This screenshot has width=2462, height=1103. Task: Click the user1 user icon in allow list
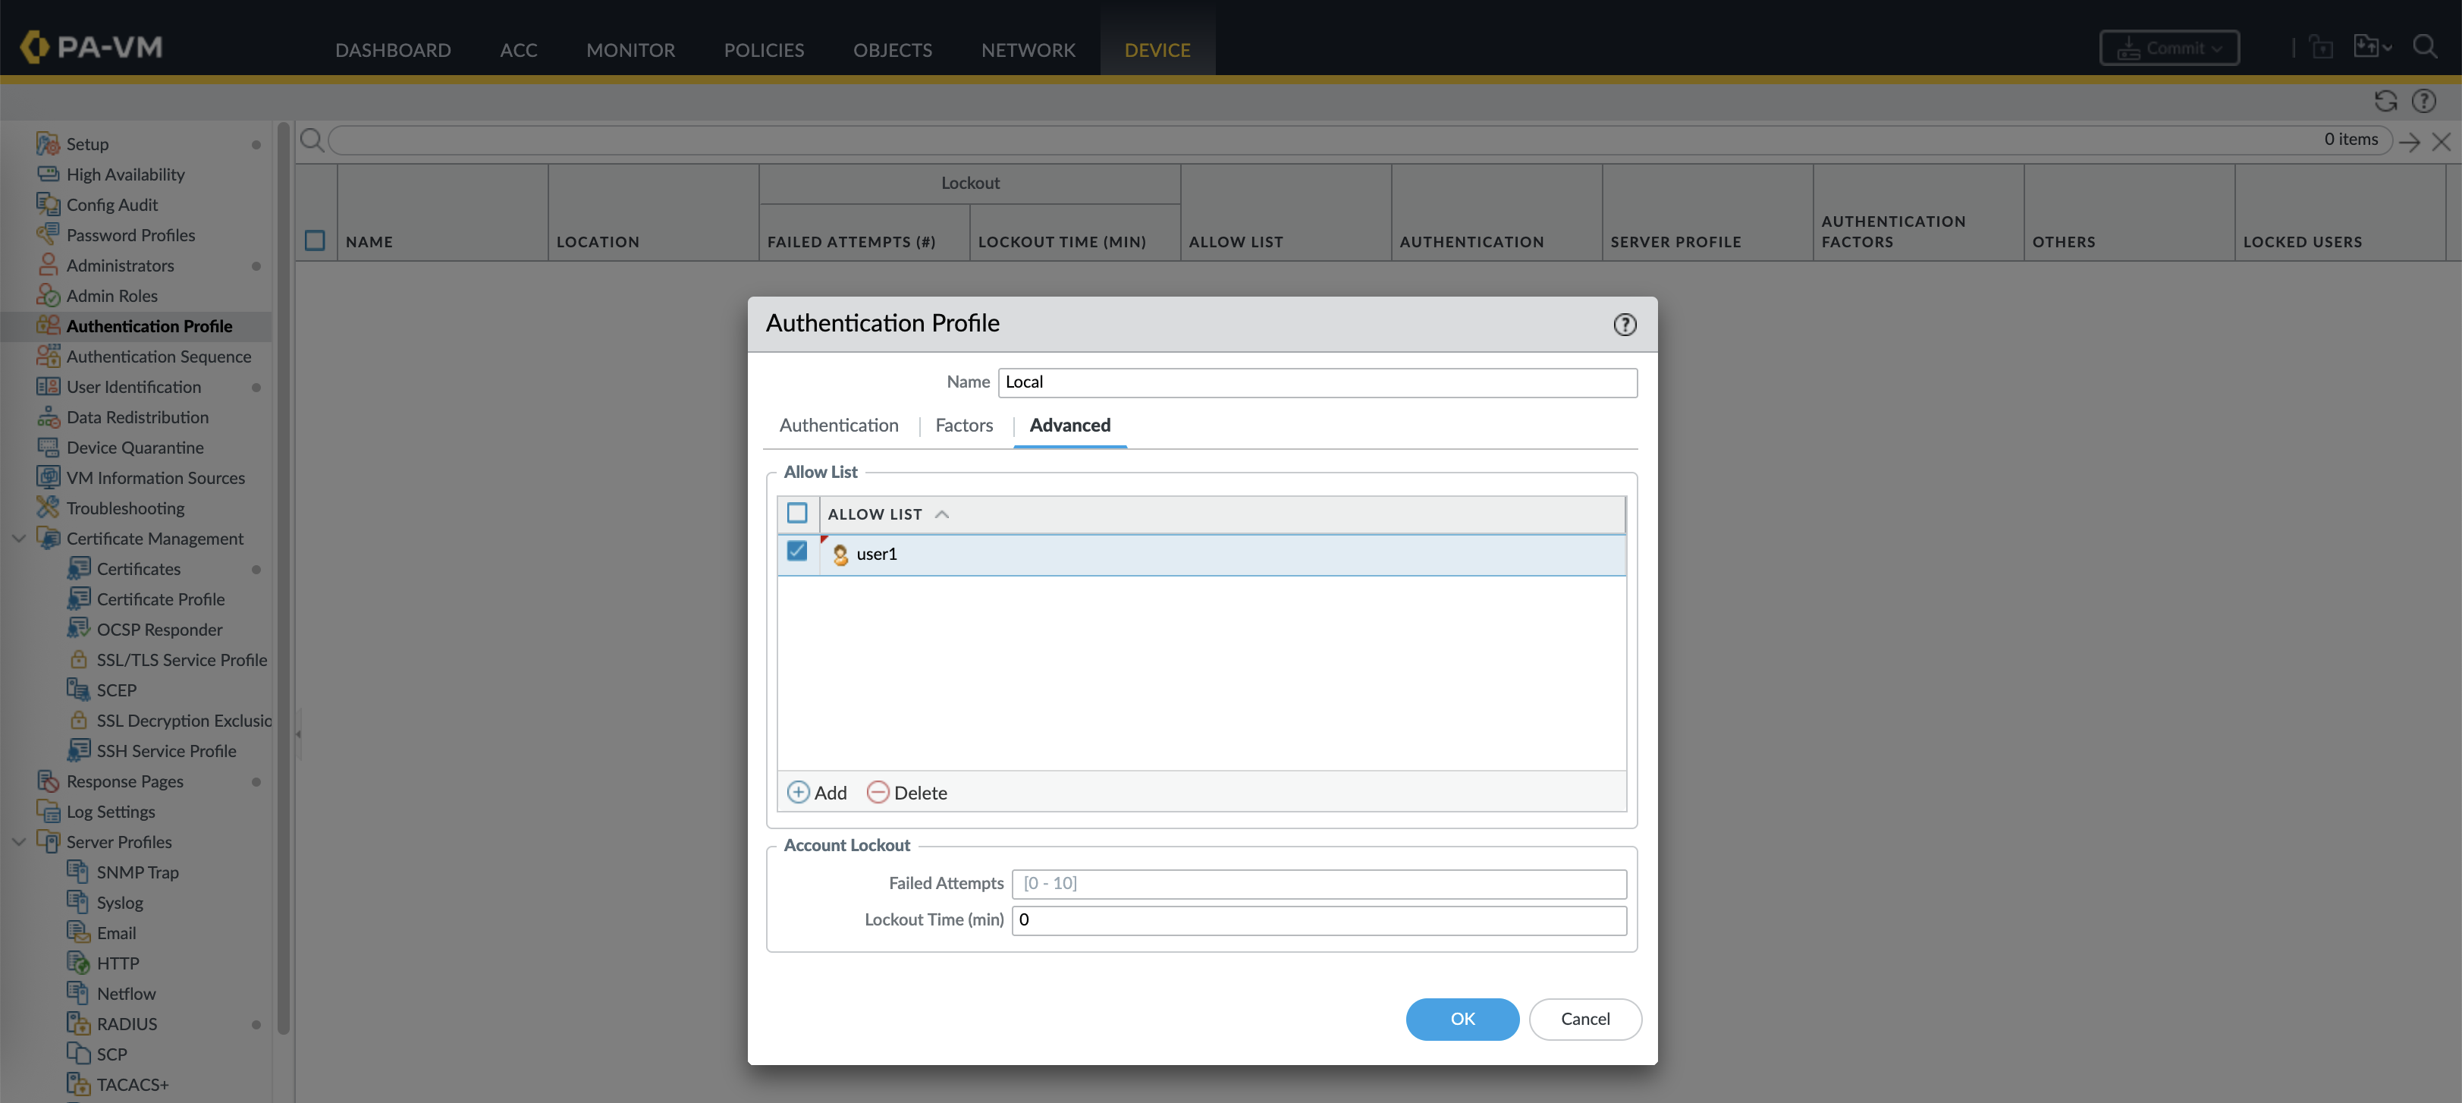point(840,555)
